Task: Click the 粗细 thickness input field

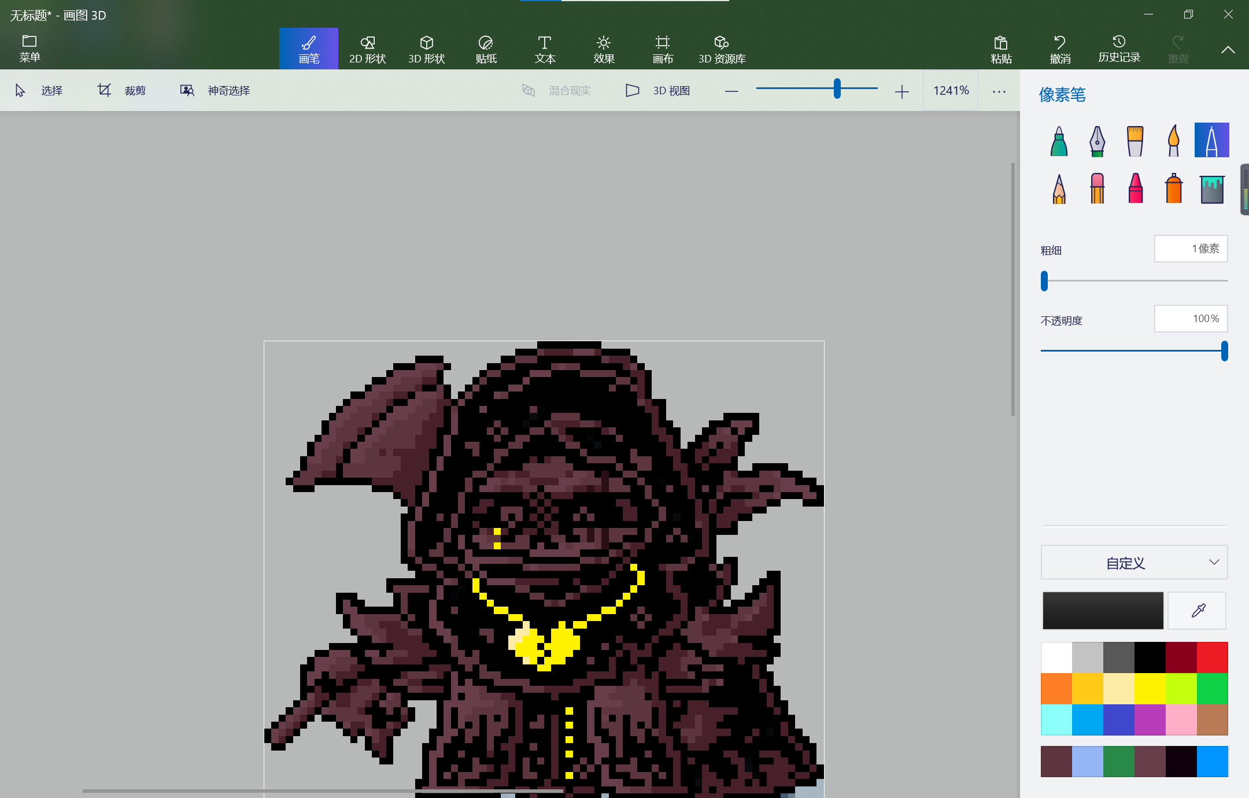Action: pyautogui.click(x=1191, y=249)
